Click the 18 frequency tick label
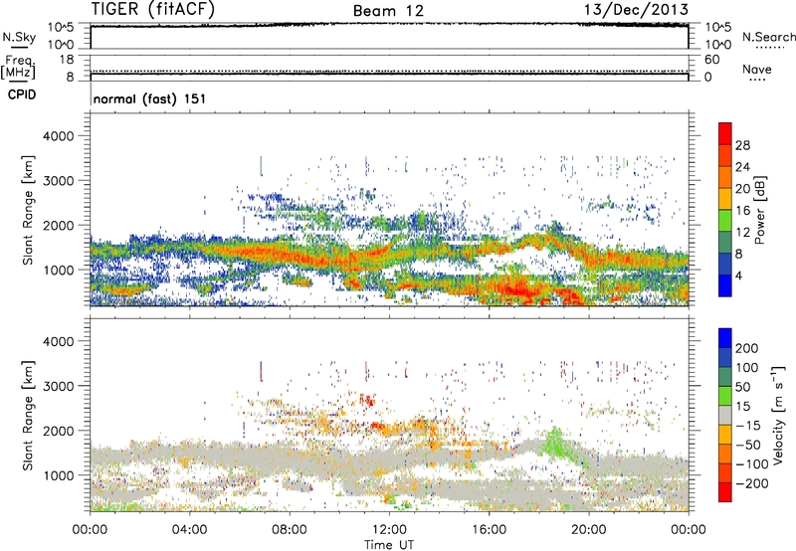The height and width of the screenshot is (551, 796). point(67,60)
